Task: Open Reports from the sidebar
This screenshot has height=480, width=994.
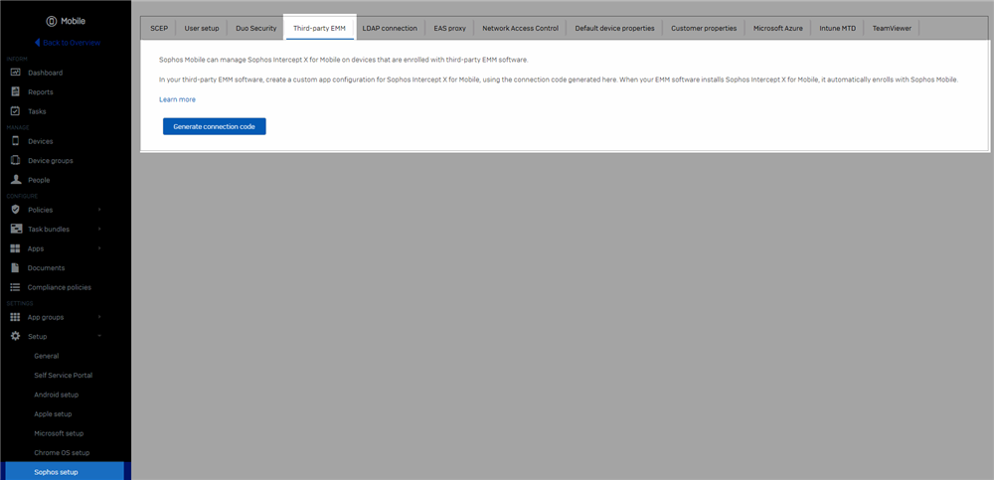Action: click(41, 92)
